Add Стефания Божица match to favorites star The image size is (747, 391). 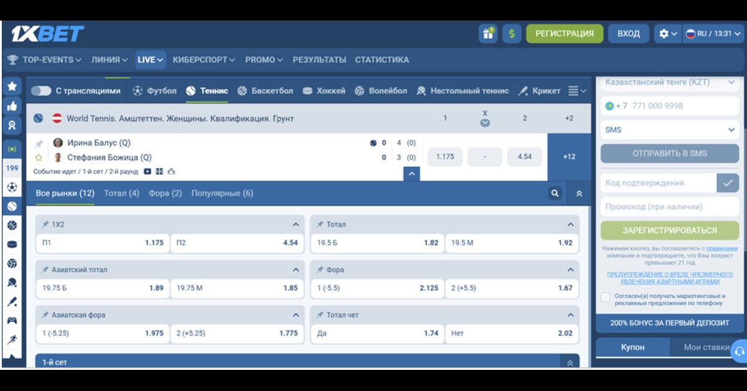pyautogui.click(x=39, y=158)
